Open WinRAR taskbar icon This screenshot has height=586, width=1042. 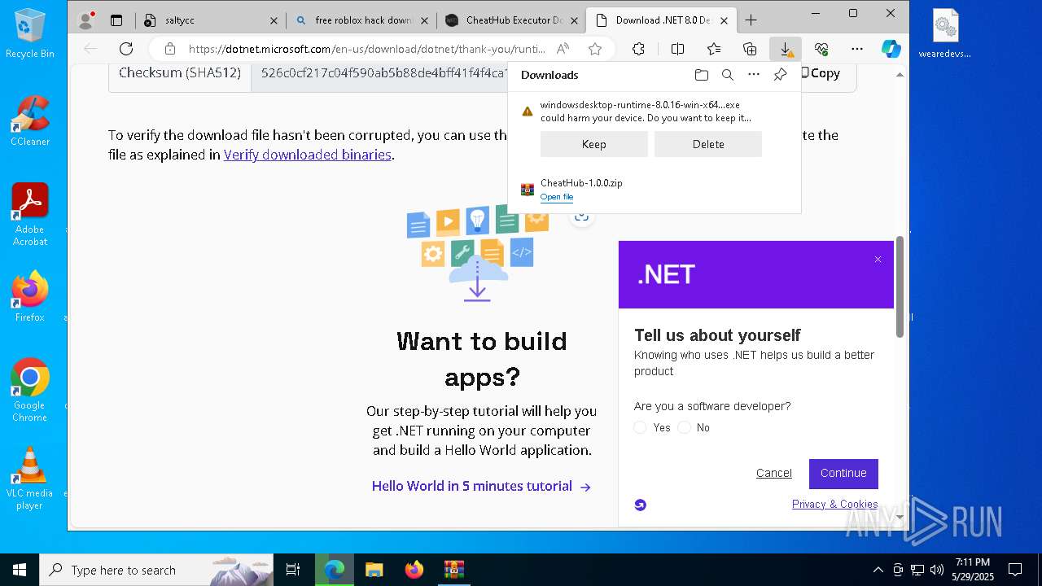[x=453, y=570]
